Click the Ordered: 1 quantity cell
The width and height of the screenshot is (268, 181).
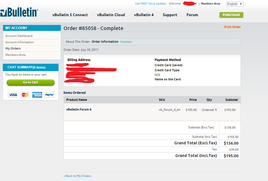209,110
